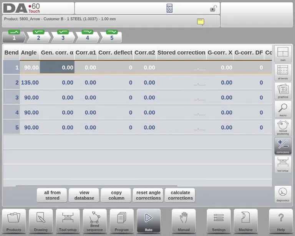Open the yellow product note icon

pos(201,22)
